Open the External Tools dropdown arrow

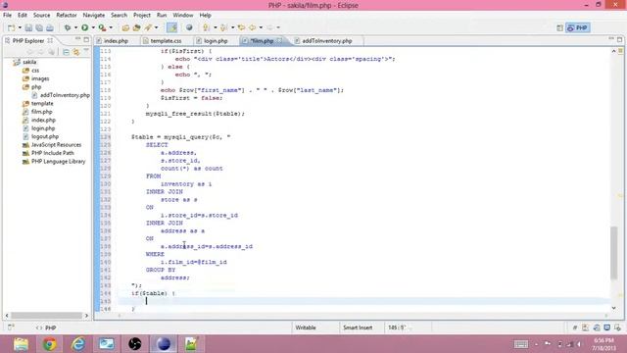click(111, 27)
